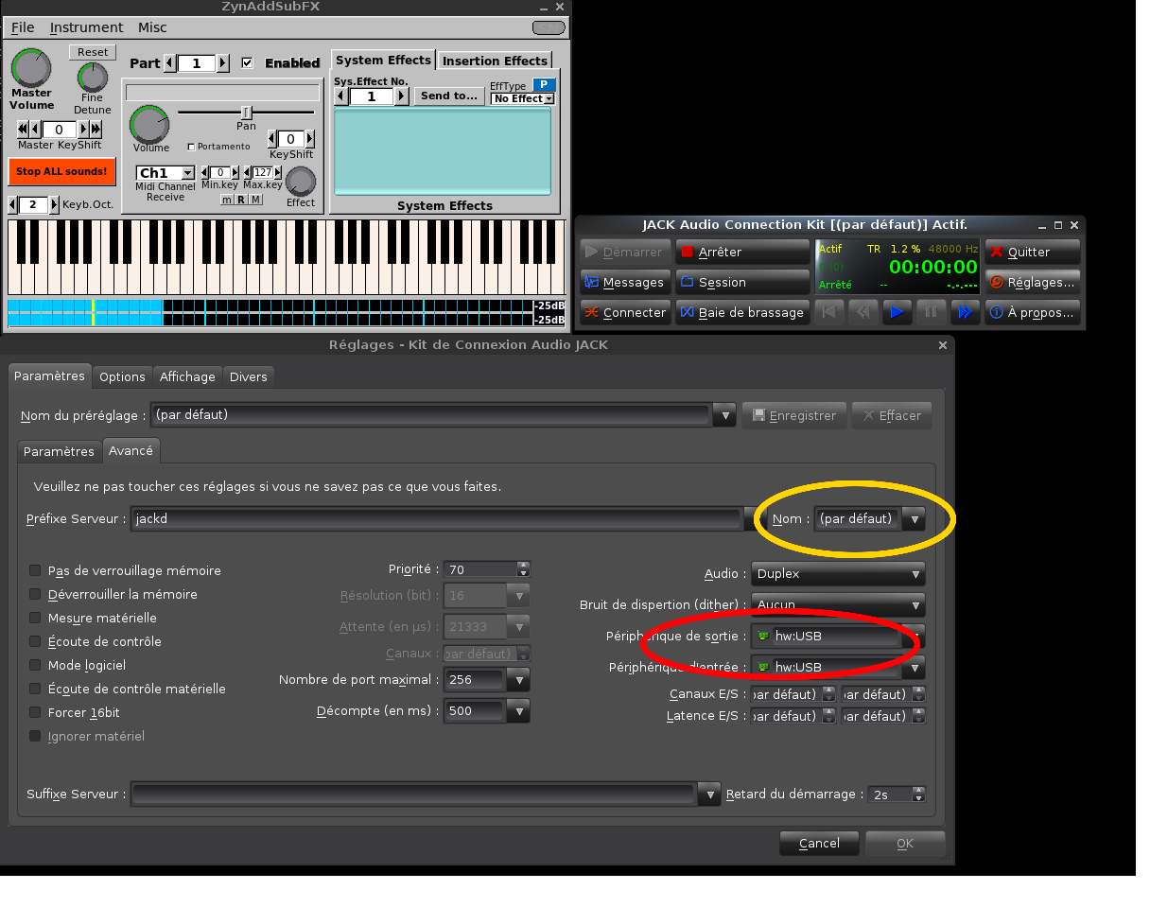The width and height of the screenshot is (1150, 908).
Task: Click the Master Volume knob
Action: point(31,67)
